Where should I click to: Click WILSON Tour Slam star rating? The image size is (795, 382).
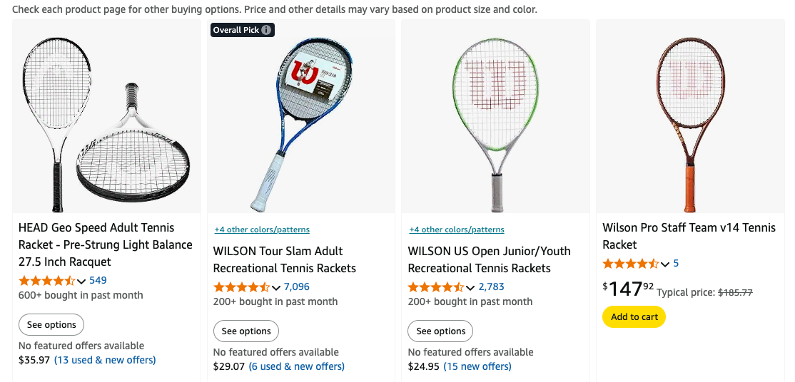(241, 287)
